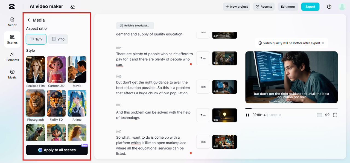
Task: Open the user profile avatar
Action: coord(342,7)
